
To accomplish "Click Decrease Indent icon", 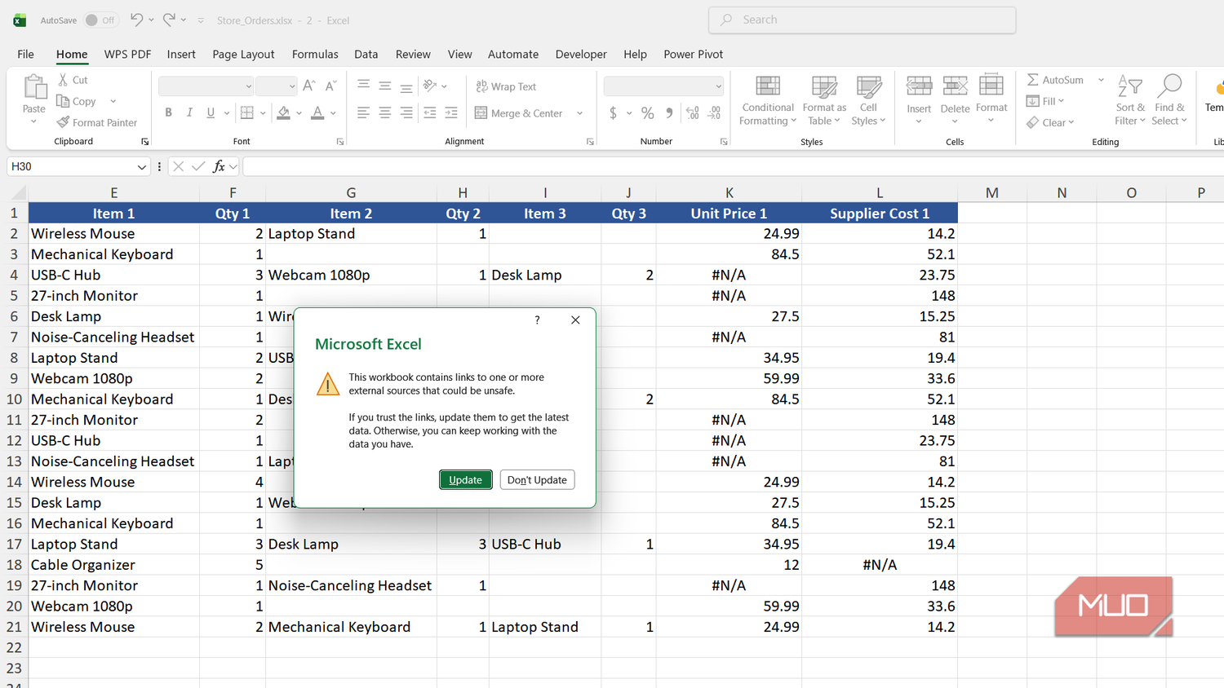I will click(x=429, y=112).
